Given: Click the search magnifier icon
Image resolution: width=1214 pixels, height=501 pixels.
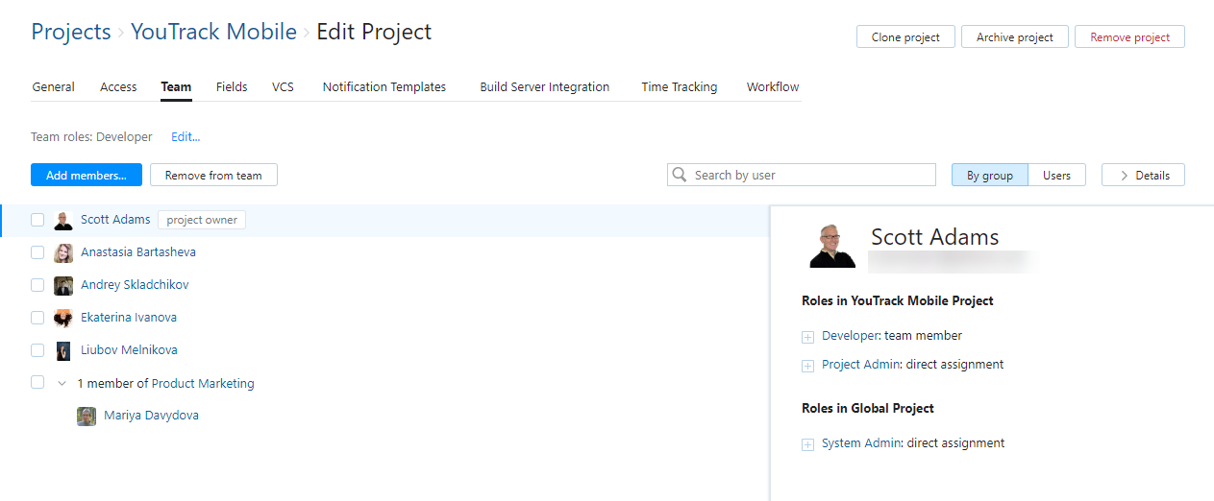Looking at the screenshot, I should 681,175.
